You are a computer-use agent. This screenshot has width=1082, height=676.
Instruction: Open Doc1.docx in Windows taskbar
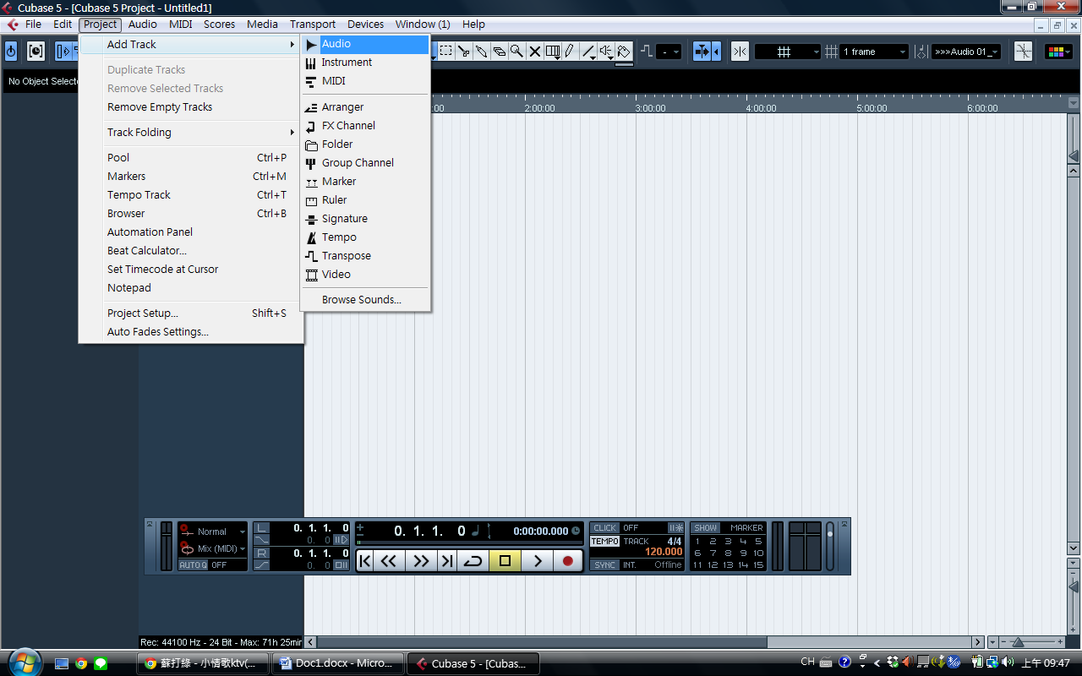[337, 663]
